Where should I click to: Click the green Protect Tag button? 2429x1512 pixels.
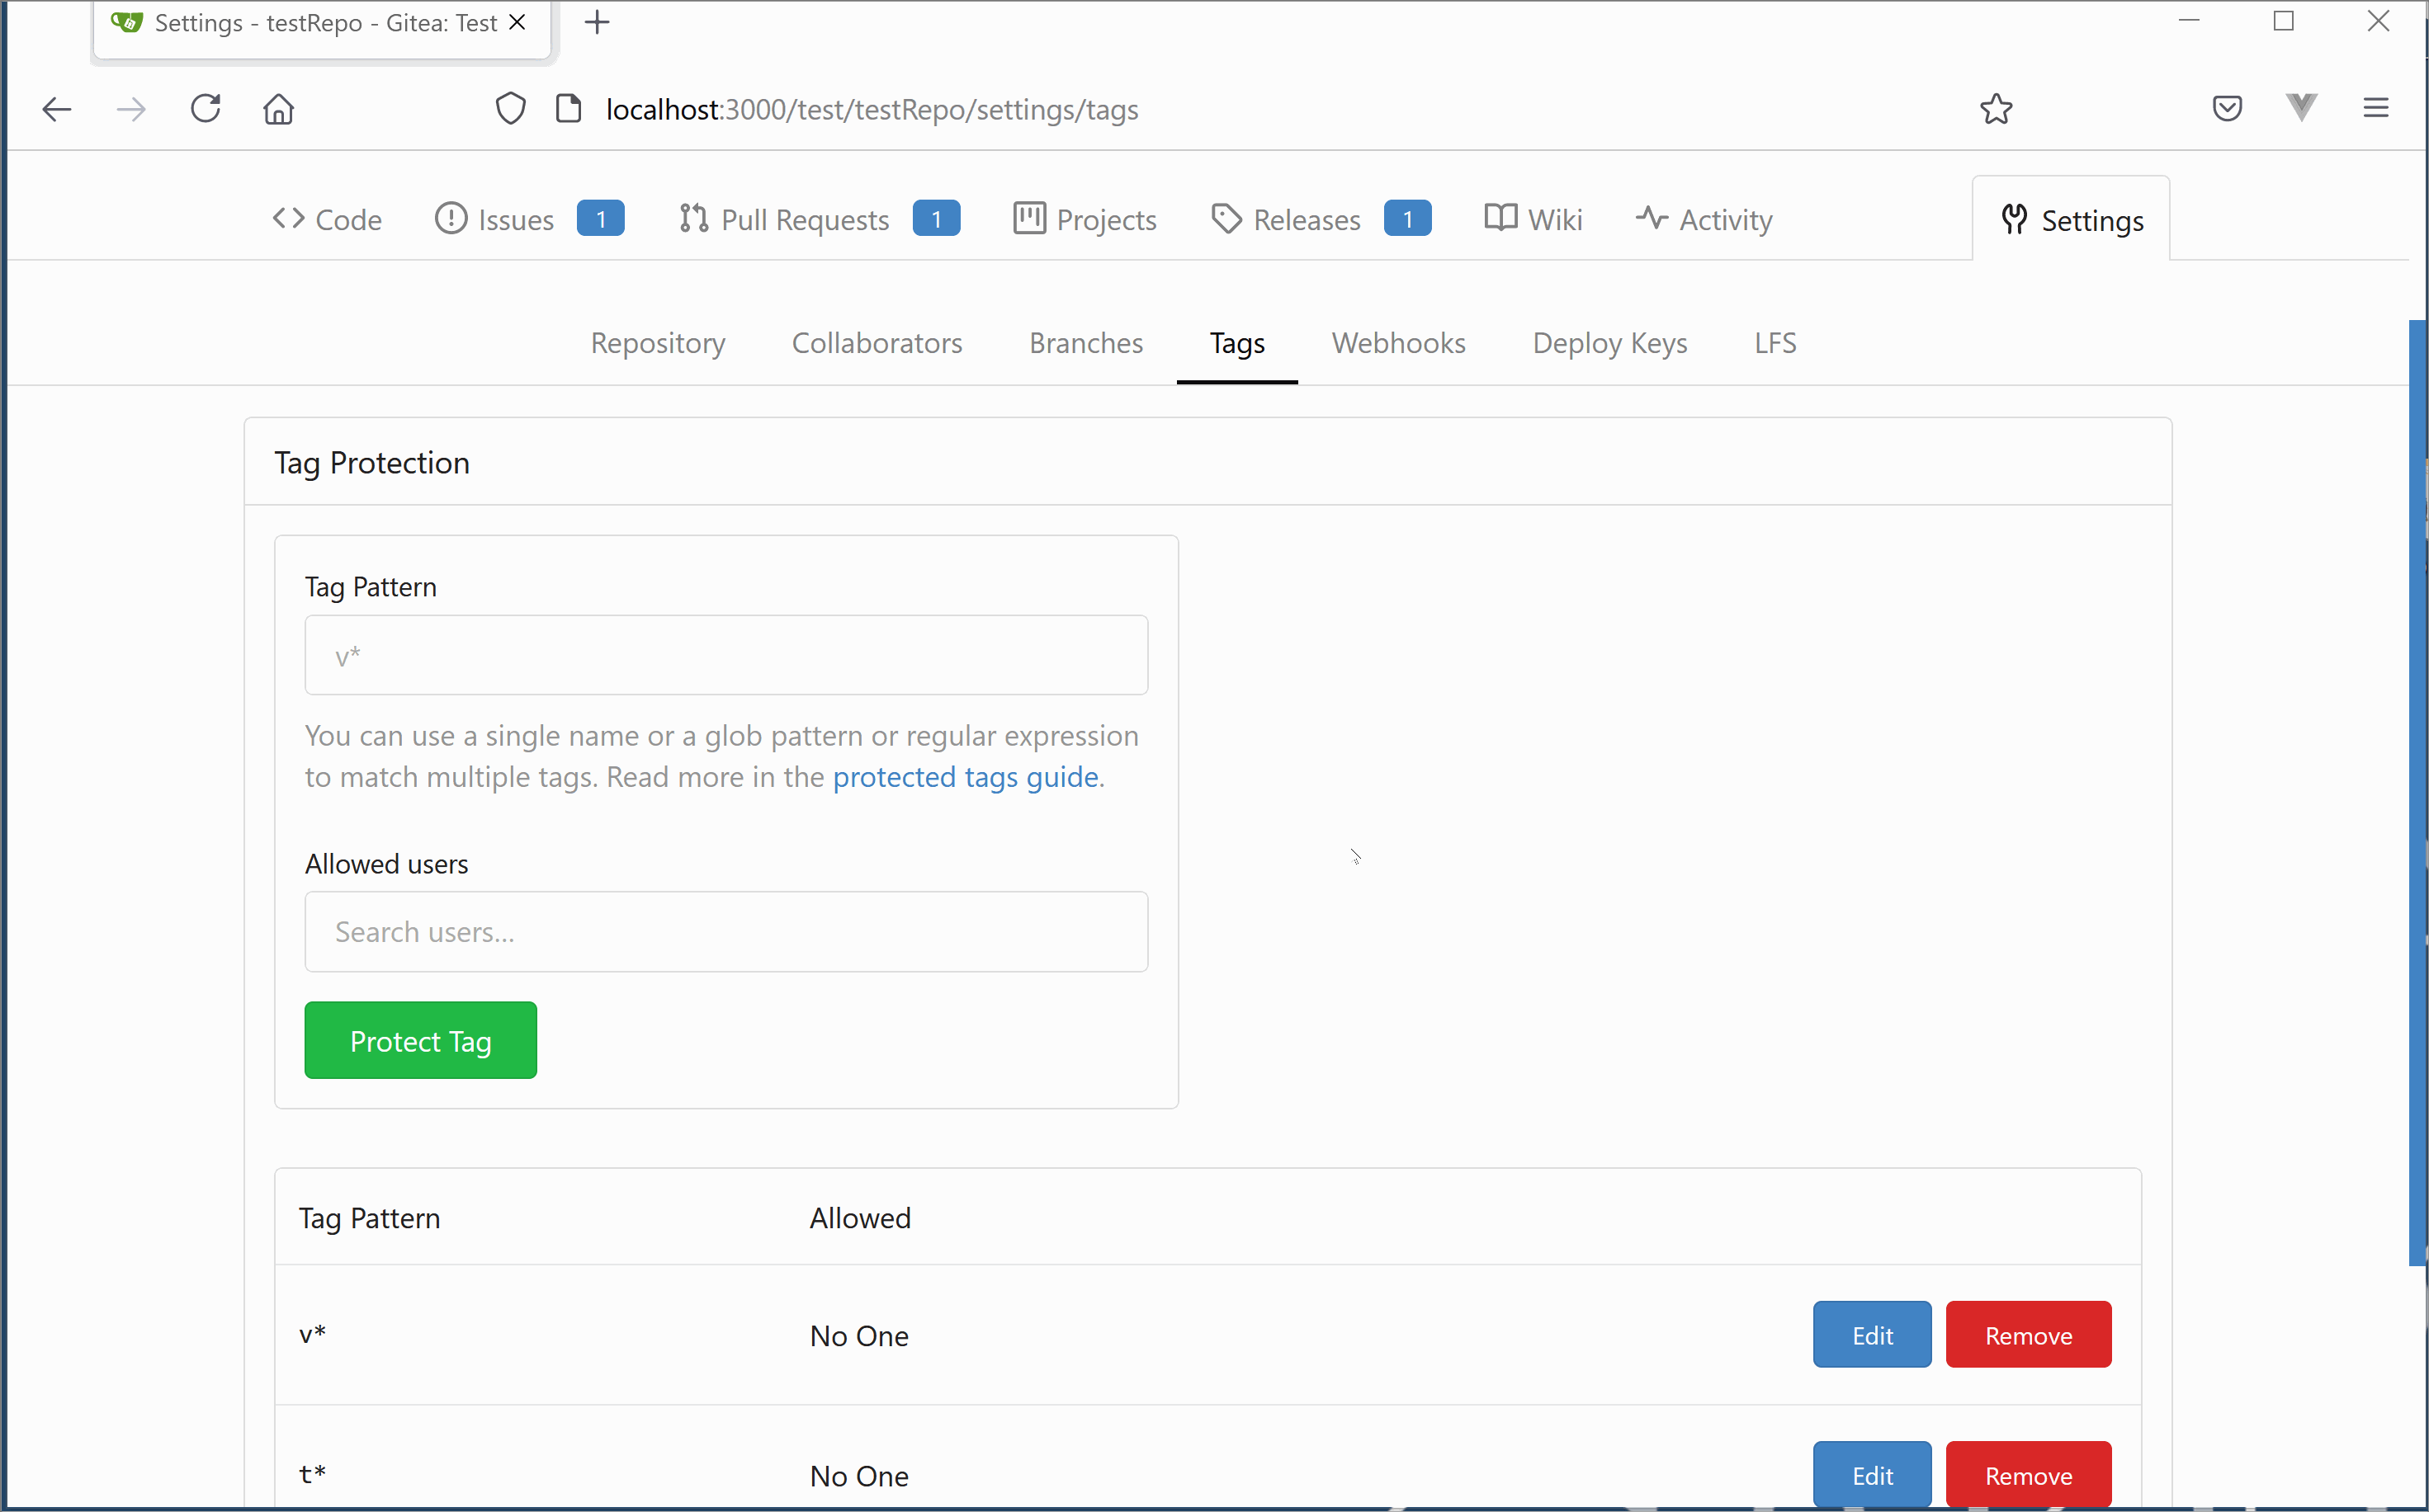420,1041
